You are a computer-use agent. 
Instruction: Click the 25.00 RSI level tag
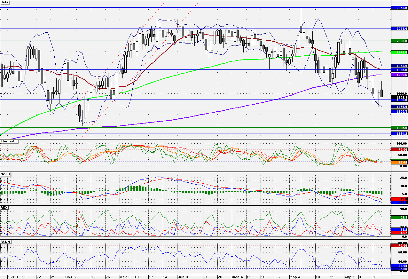click(x=399, y=269)
